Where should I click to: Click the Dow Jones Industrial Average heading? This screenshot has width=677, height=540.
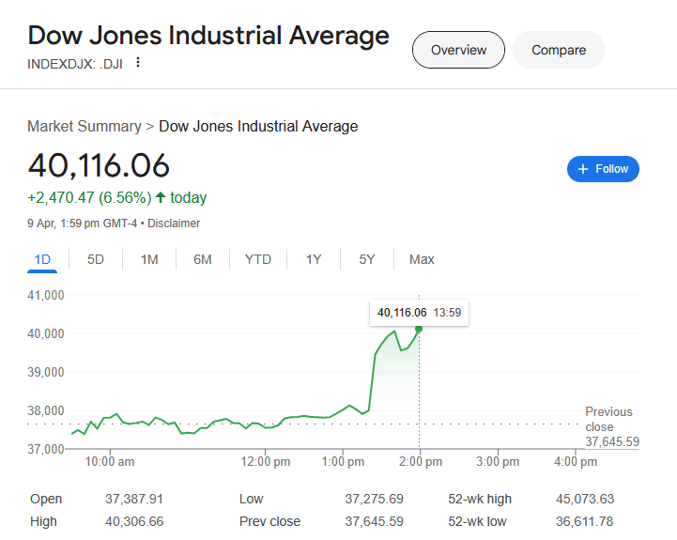click(x=208, y=36)
